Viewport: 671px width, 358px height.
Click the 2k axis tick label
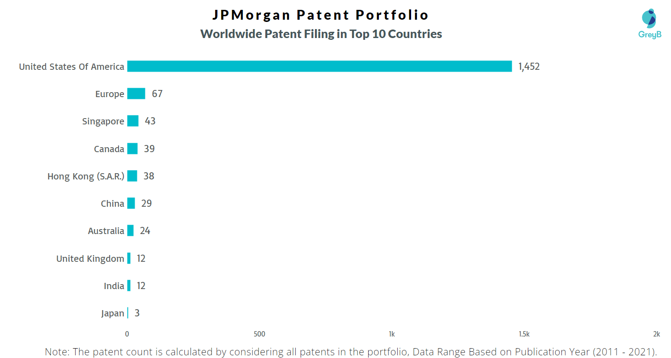click(656, 334)
